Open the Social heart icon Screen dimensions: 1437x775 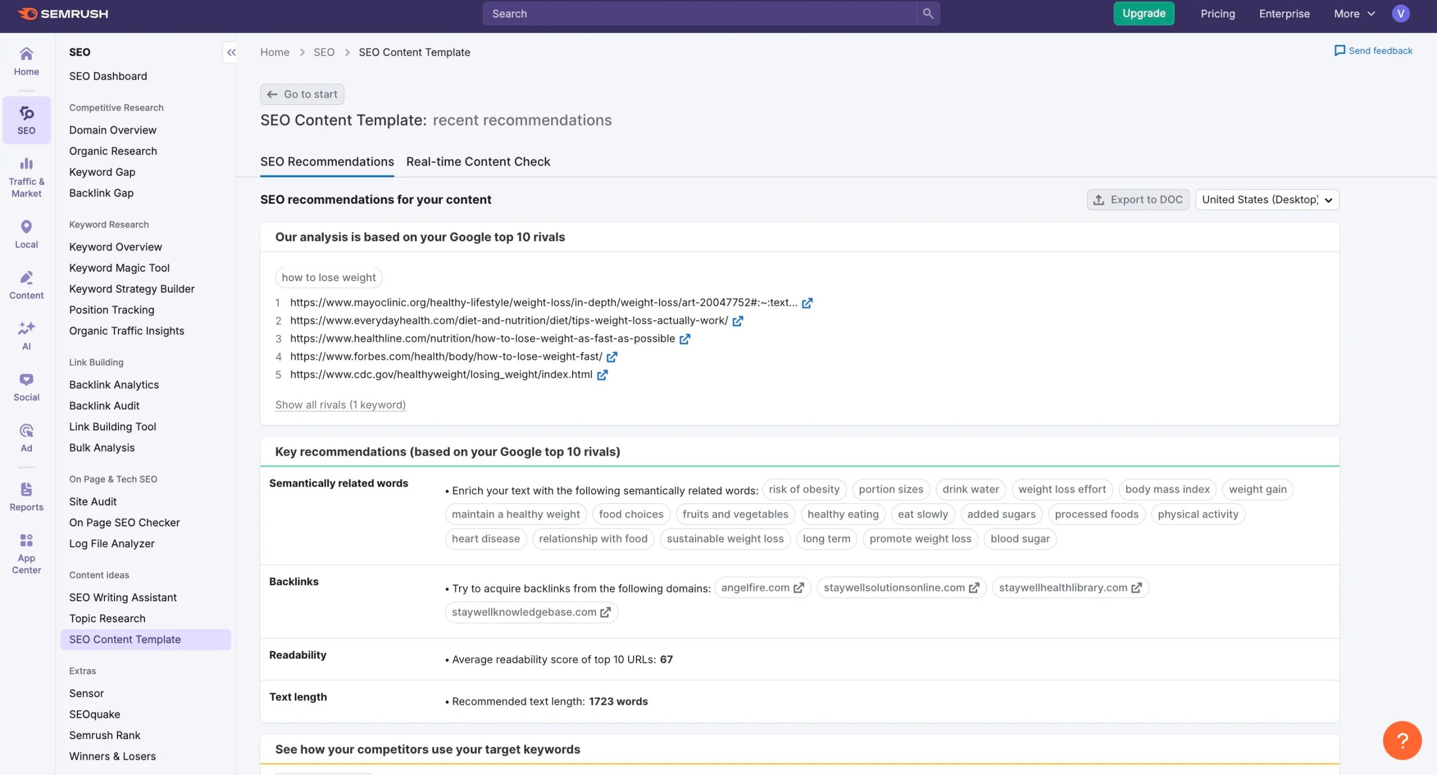pos(26,379)
